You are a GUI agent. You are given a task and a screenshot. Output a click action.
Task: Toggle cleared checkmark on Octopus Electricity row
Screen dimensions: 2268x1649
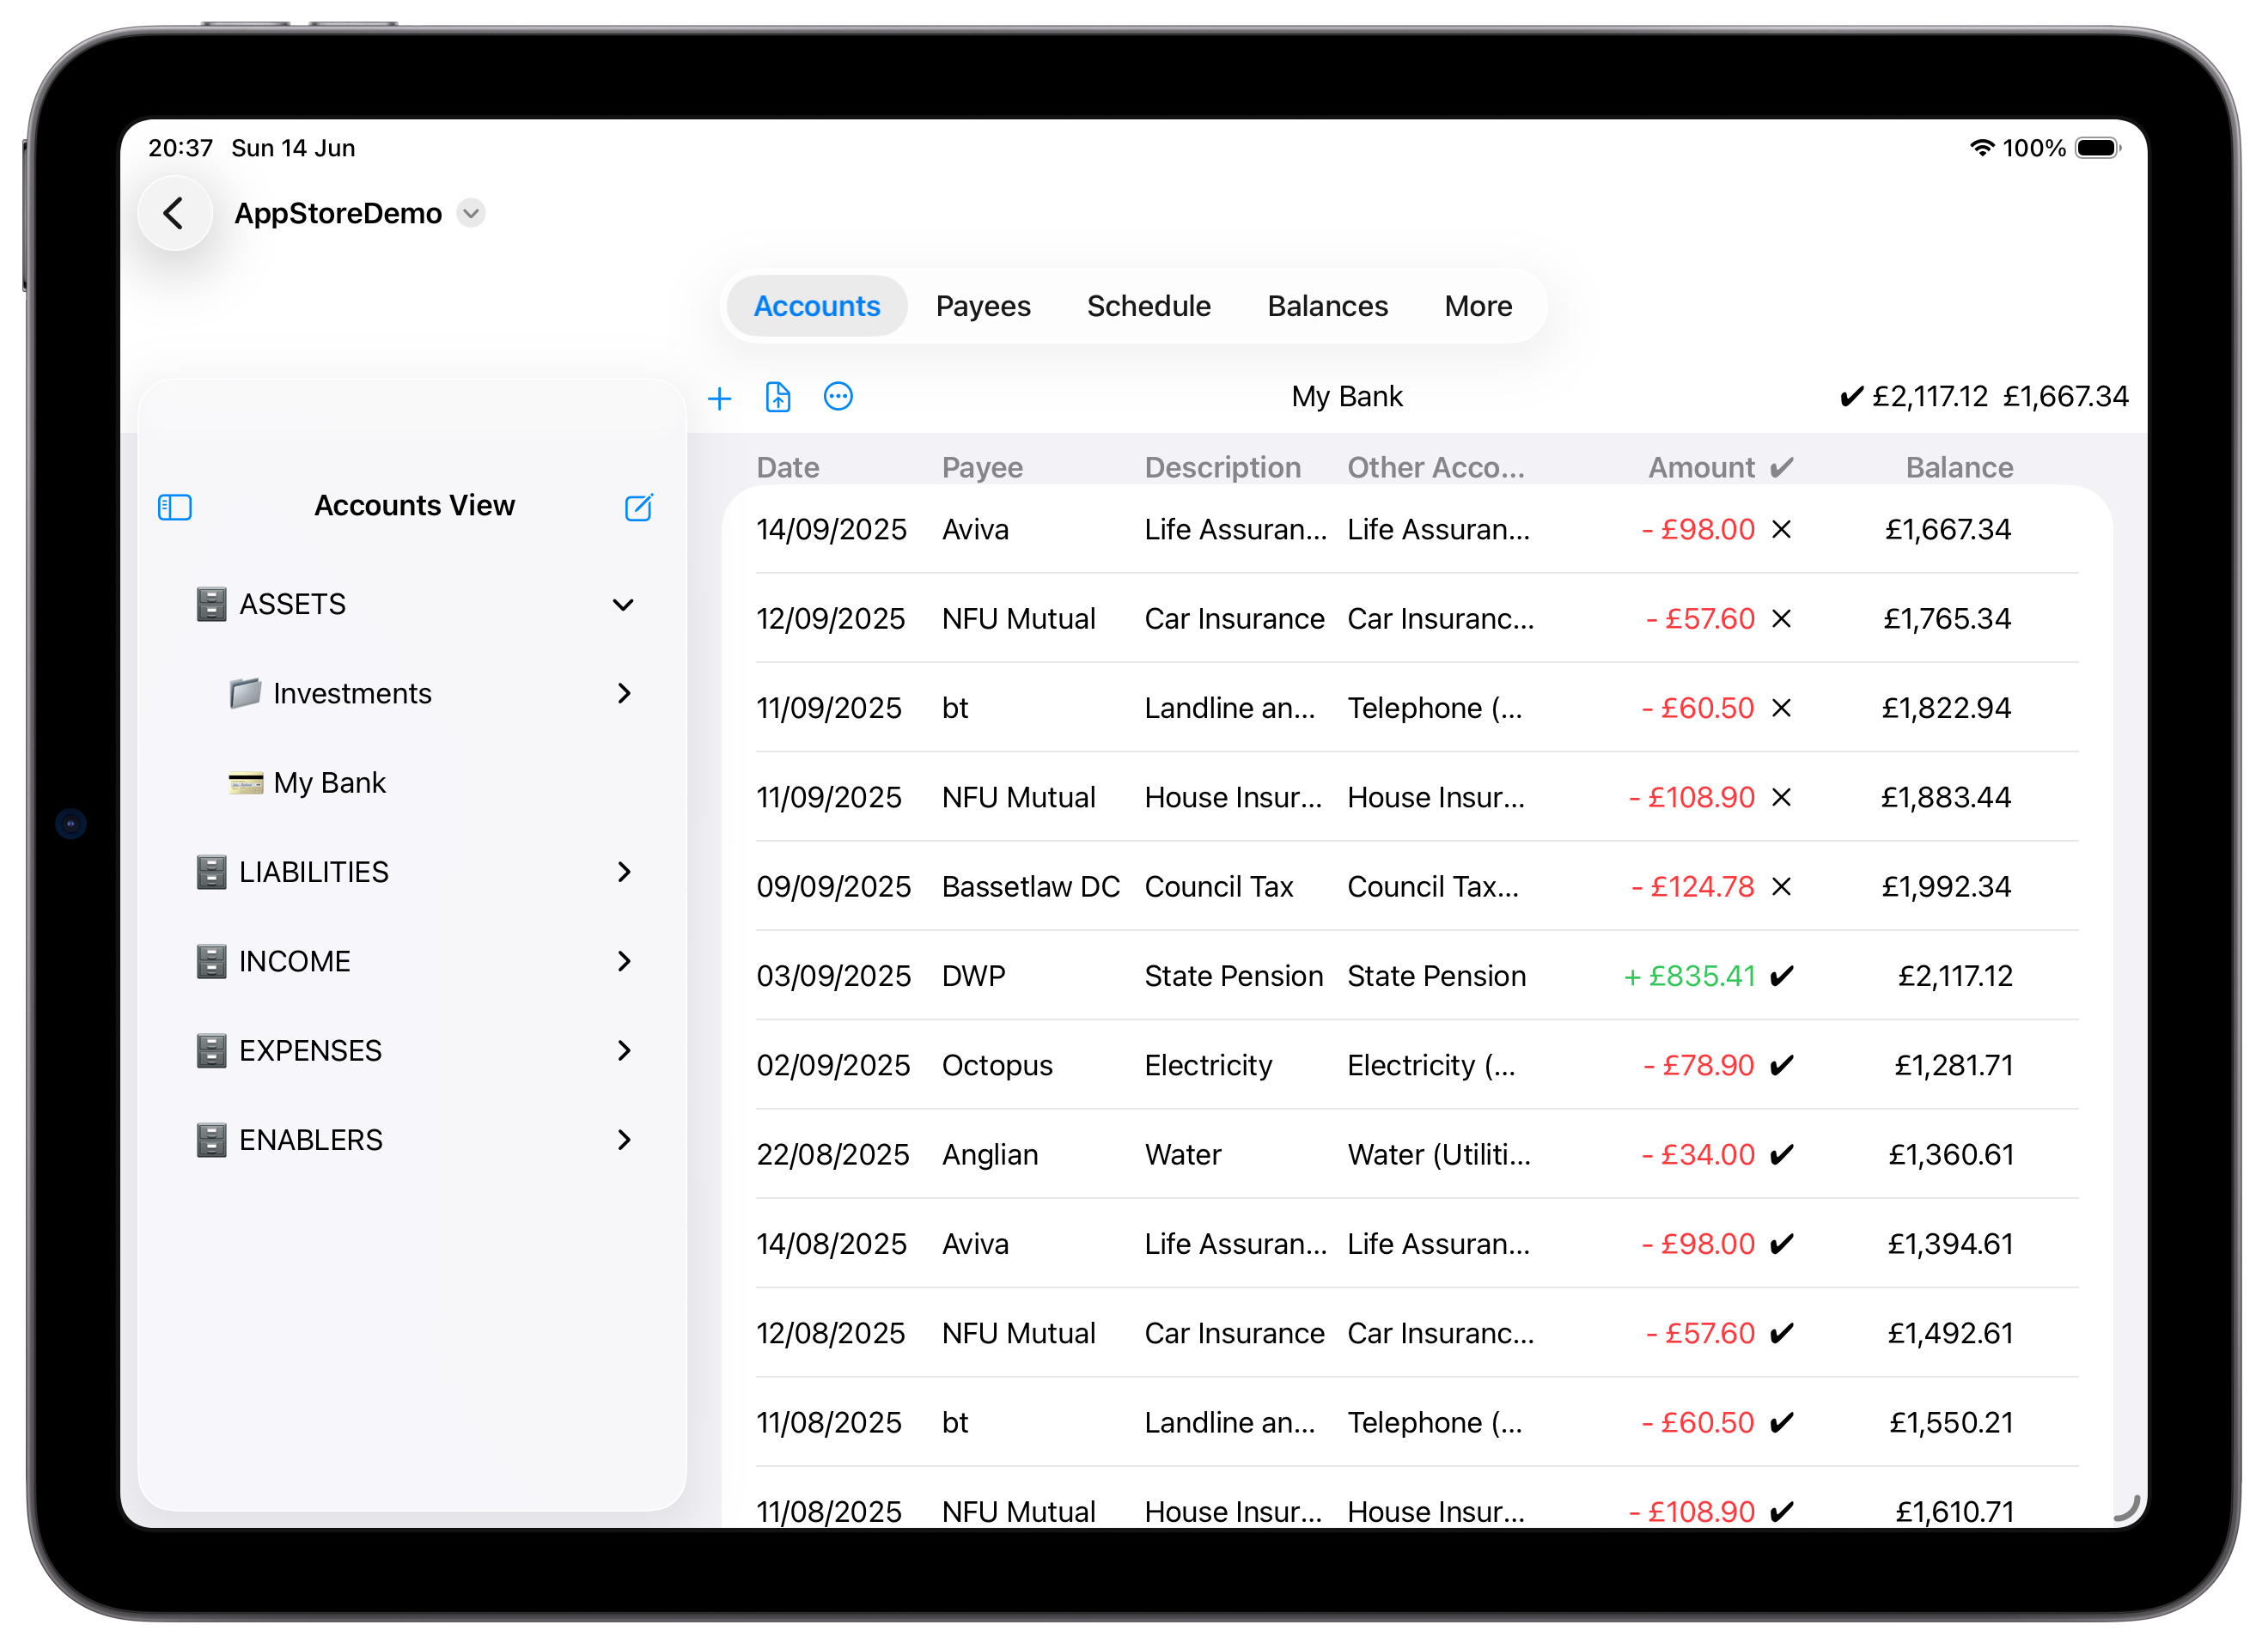(x=1782, y=1065)
